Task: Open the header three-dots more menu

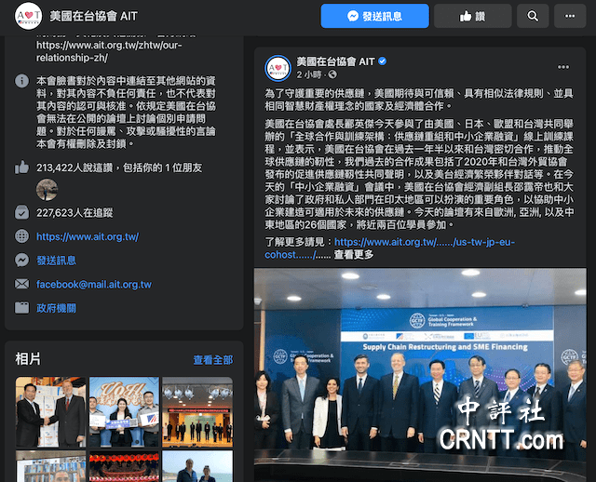Action: (570, 16)
